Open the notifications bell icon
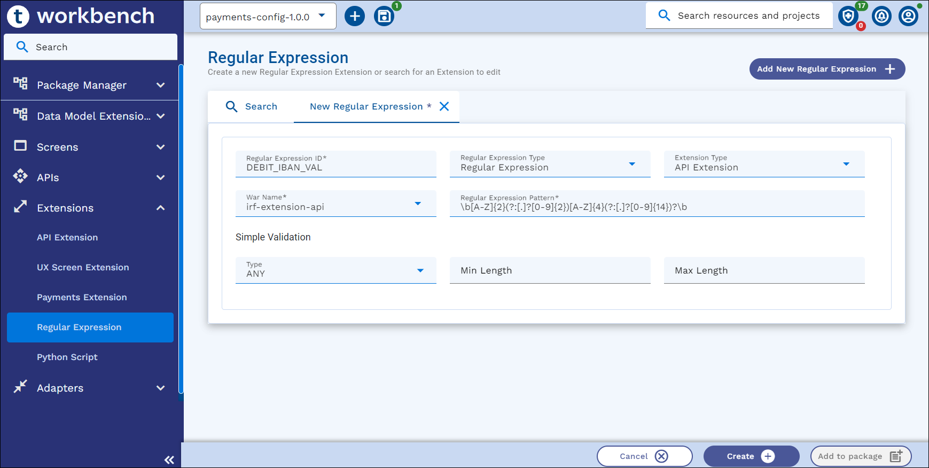The image size is (929, 468). [x=881, y=16]
